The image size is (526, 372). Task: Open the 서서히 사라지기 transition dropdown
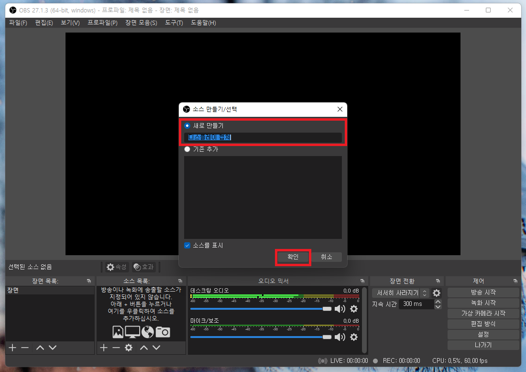coord(401,293)
